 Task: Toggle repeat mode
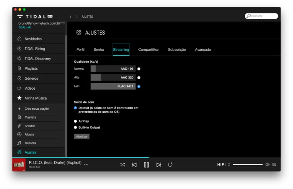pyautogui.click(x=170, y=165)
